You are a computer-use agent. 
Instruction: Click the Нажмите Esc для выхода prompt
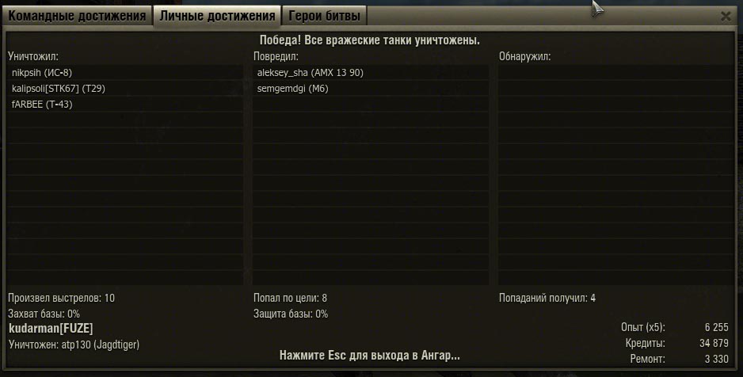(370, 355)
